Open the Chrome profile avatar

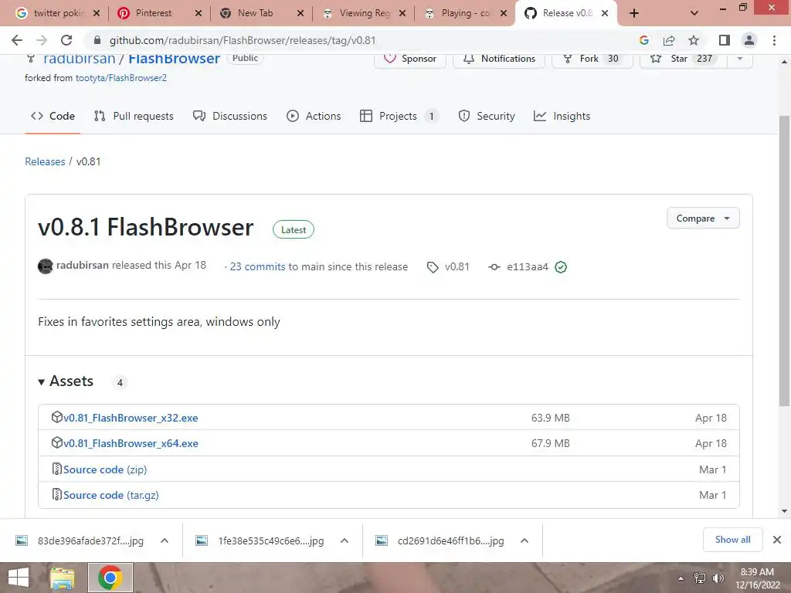(x=749, y=40)
